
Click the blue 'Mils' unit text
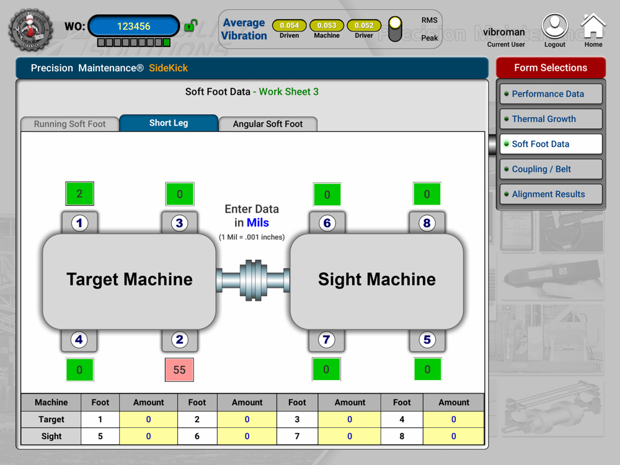[x=257, y=223]
